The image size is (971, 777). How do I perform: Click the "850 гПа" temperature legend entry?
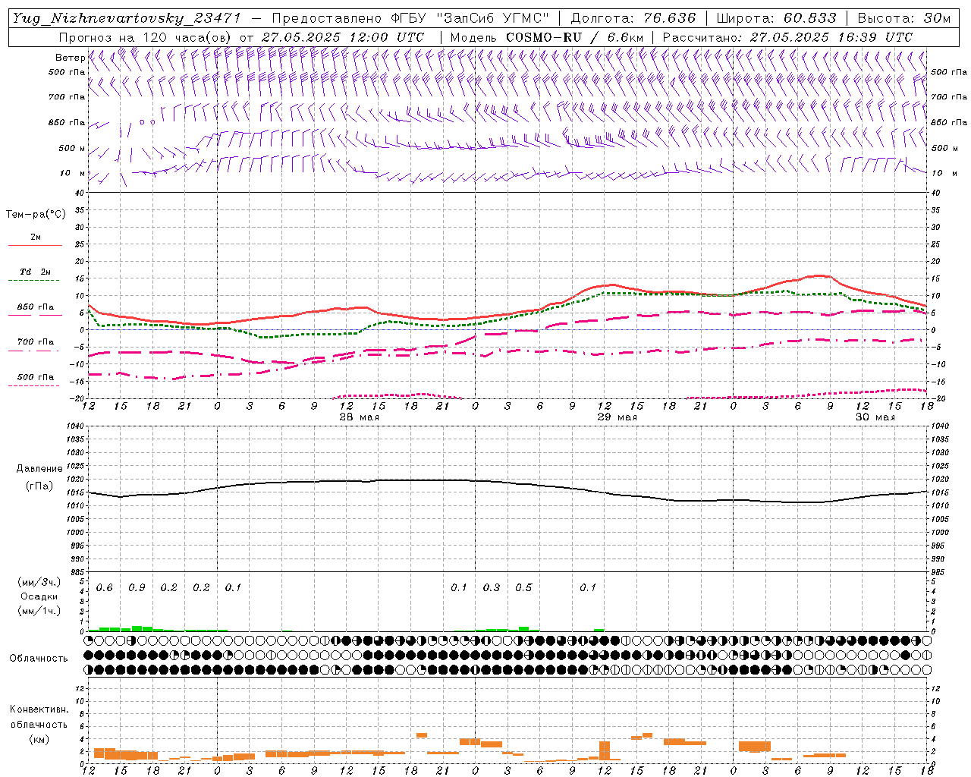coord(36,307)
